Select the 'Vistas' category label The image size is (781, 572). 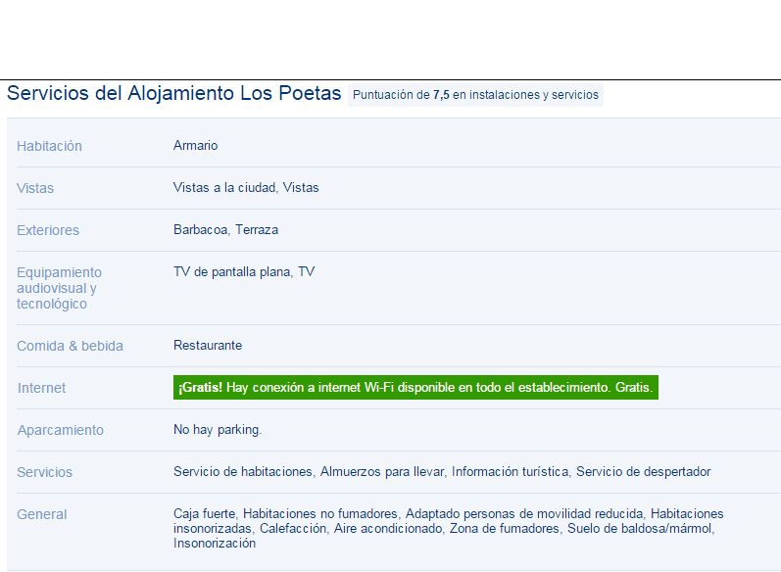coord(35,188)
